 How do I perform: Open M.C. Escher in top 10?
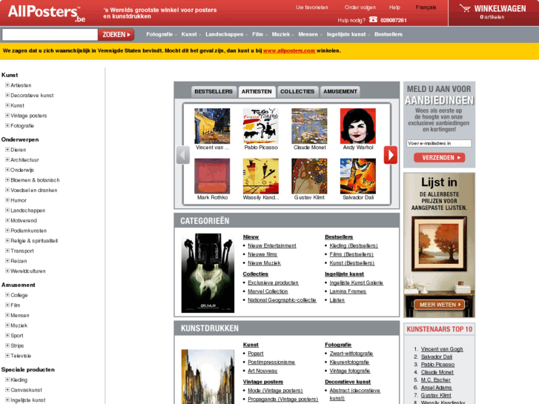click(435, 380)
